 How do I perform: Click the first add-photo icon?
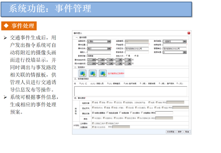82,73
